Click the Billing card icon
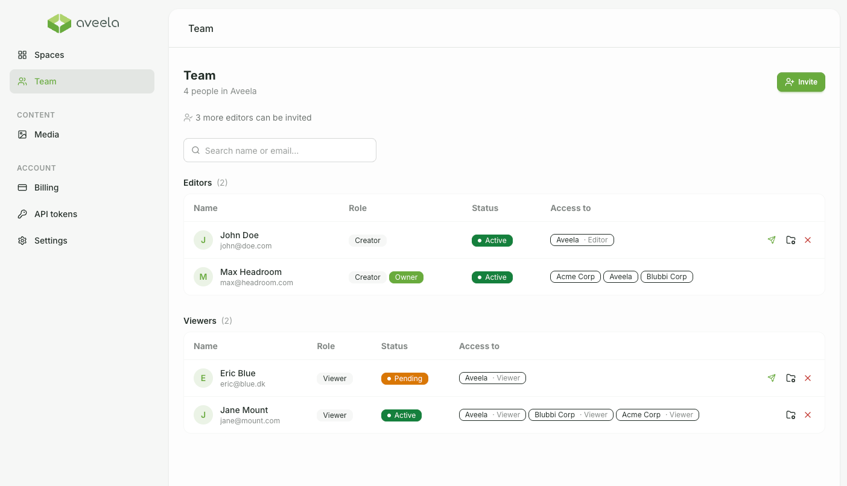Viewport: 847px width, 486px height. point(22,188)
